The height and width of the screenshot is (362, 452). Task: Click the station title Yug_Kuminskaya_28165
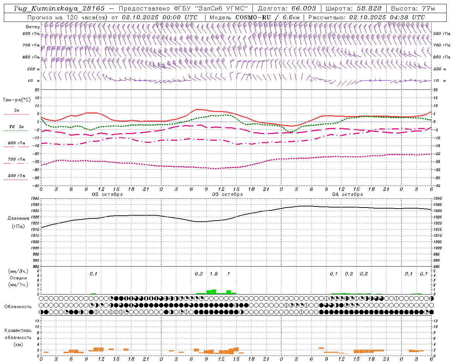(x=59, y=8)
